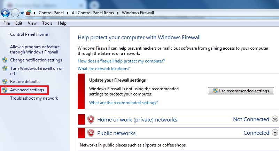Open the dropdown arrow after Control Panel breadcrumb
This screenshot has height=151, width=279.
point(68,13)
